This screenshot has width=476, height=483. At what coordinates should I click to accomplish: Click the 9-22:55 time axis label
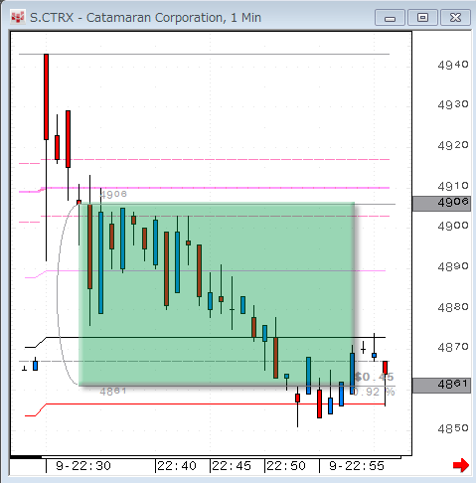click(x=357, y=466)
